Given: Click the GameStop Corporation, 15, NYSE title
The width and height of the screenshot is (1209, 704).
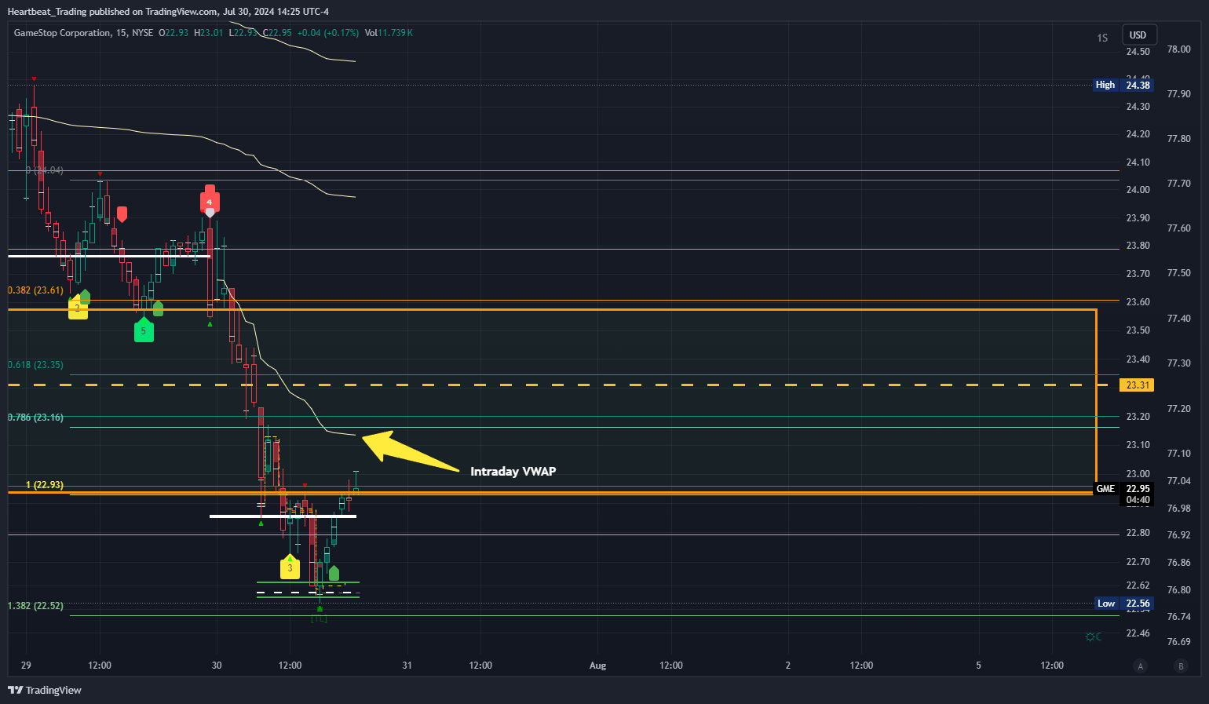Looking at the screenshot, I should (x=83, y=33).
